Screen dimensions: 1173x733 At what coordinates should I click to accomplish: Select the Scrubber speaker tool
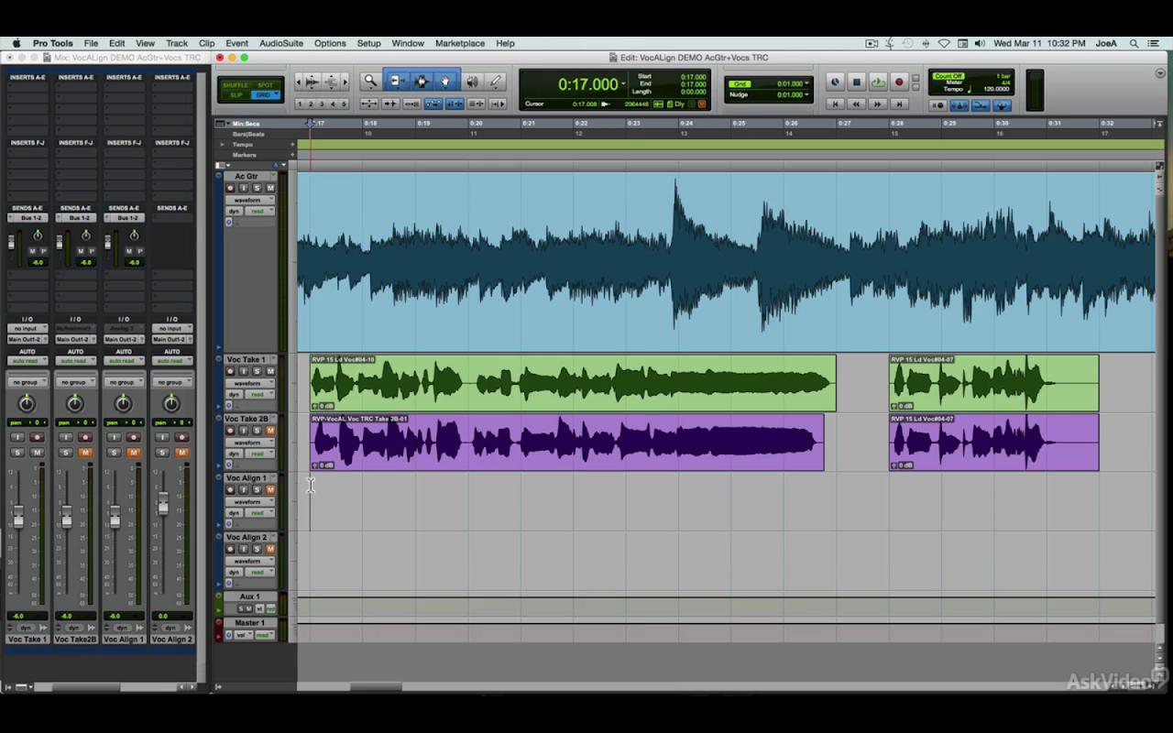tap(472, 82)
